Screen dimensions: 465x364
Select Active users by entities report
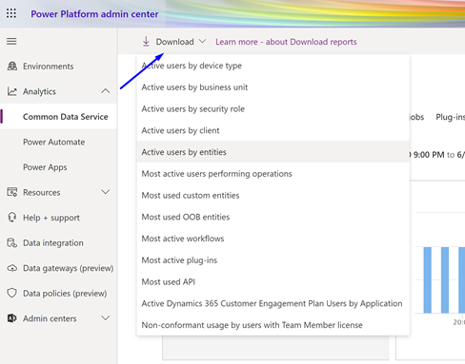pos(273,152)
